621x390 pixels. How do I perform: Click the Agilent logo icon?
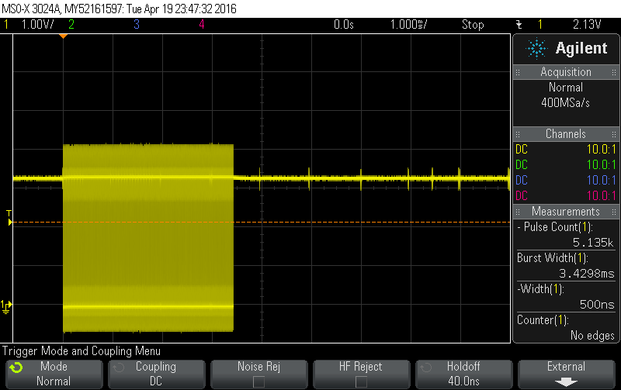click(x=536, y=49)
